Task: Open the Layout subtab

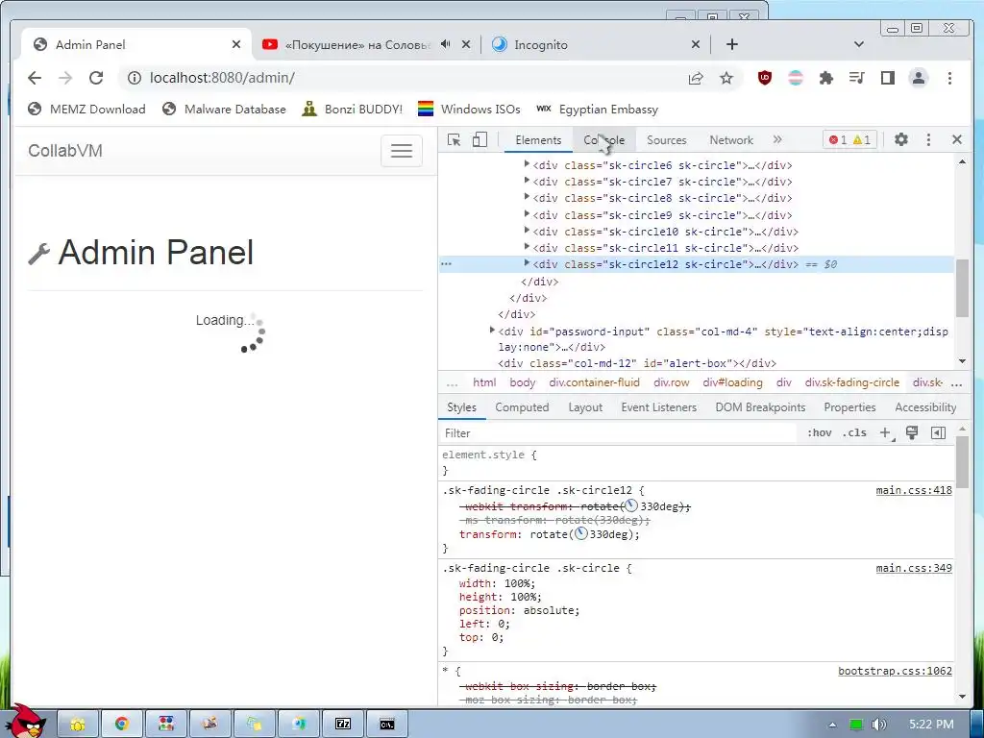Action: pyautogui.click(x=585, y=407)
